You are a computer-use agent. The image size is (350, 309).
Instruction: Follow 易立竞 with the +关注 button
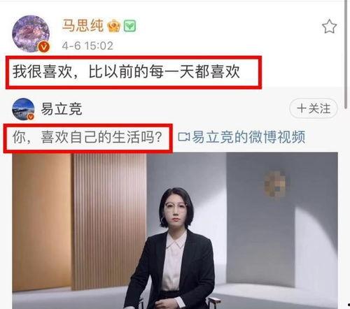point(314,108)
